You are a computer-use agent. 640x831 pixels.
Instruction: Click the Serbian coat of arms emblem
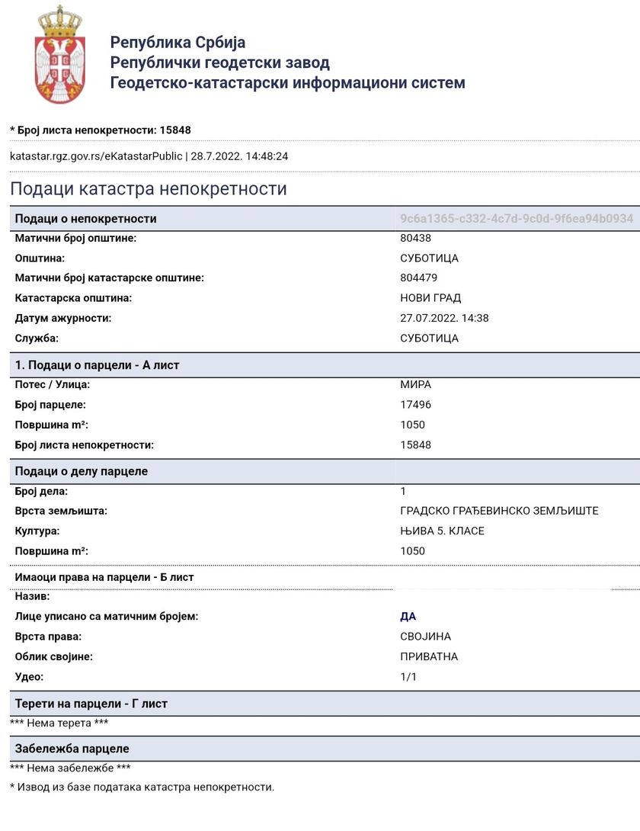point(59,55)
